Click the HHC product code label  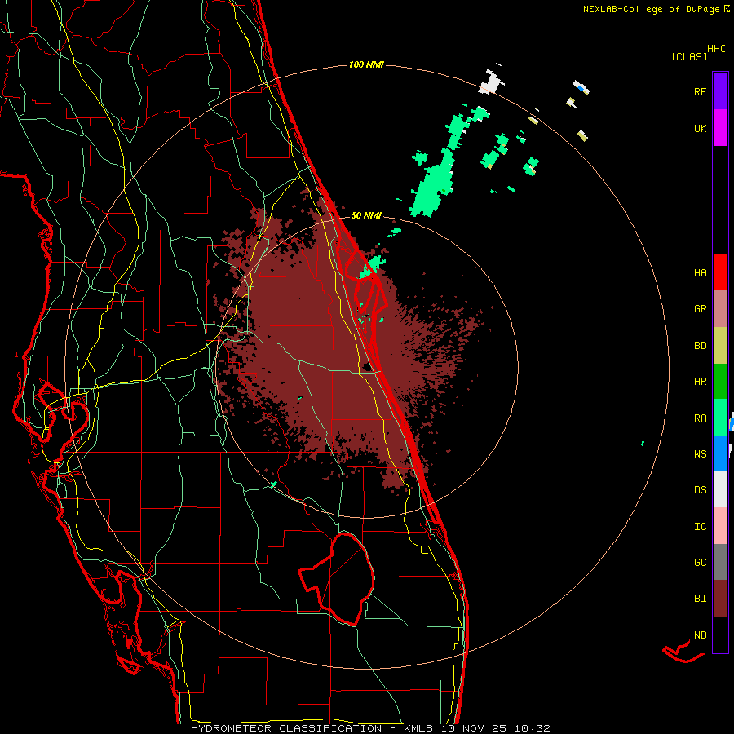coord(717,49)
